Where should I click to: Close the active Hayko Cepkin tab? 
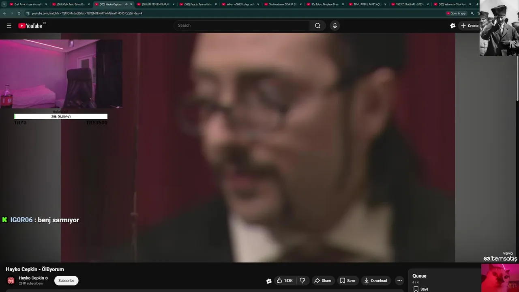131,4
